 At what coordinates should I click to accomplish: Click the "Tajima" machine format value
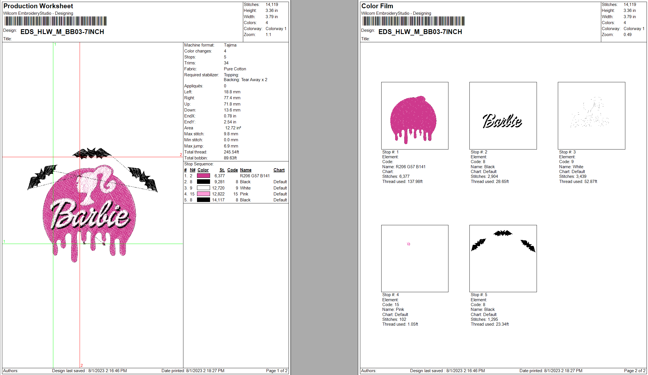click(x=230, y=45)
